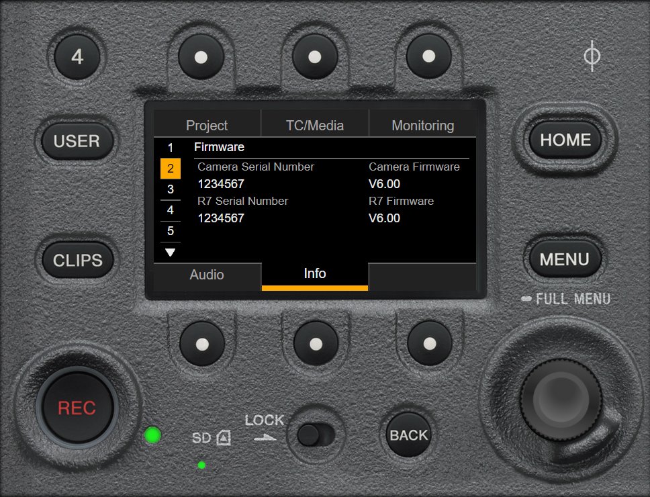Switch to the TC/Media tab
The image size is (650, 497).
pyautogui.click(x=314, y=125)
